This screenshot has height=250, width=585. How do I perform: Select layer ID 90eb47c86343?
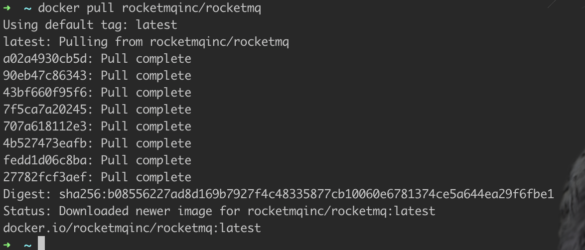(45, 76)
